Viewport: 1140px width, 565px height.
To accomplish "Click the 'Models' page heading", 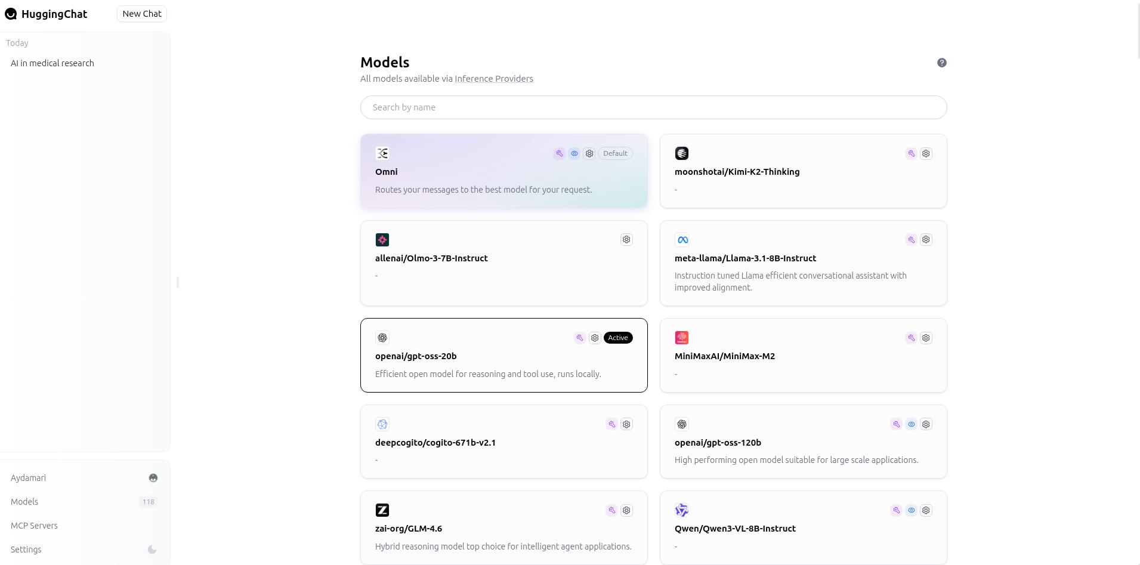I will point(385,63).
